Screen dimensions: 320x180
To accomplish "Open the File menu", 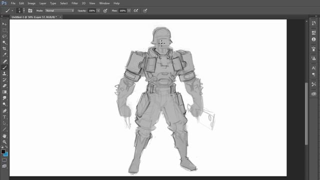I will [13, 3].
